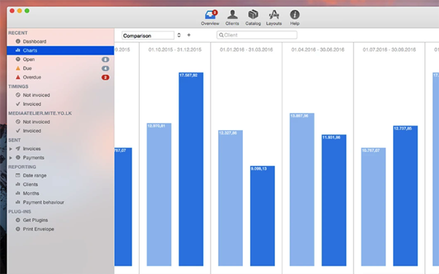Open Clients report in sidebar

pos(61,185)
